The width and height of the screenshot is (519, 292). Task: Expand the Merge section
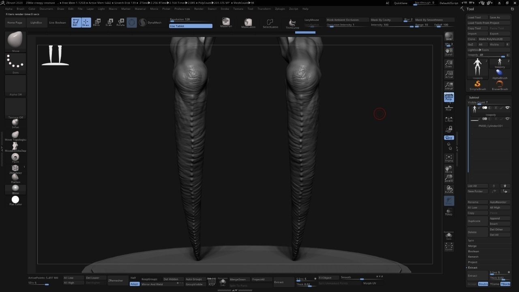472,246
